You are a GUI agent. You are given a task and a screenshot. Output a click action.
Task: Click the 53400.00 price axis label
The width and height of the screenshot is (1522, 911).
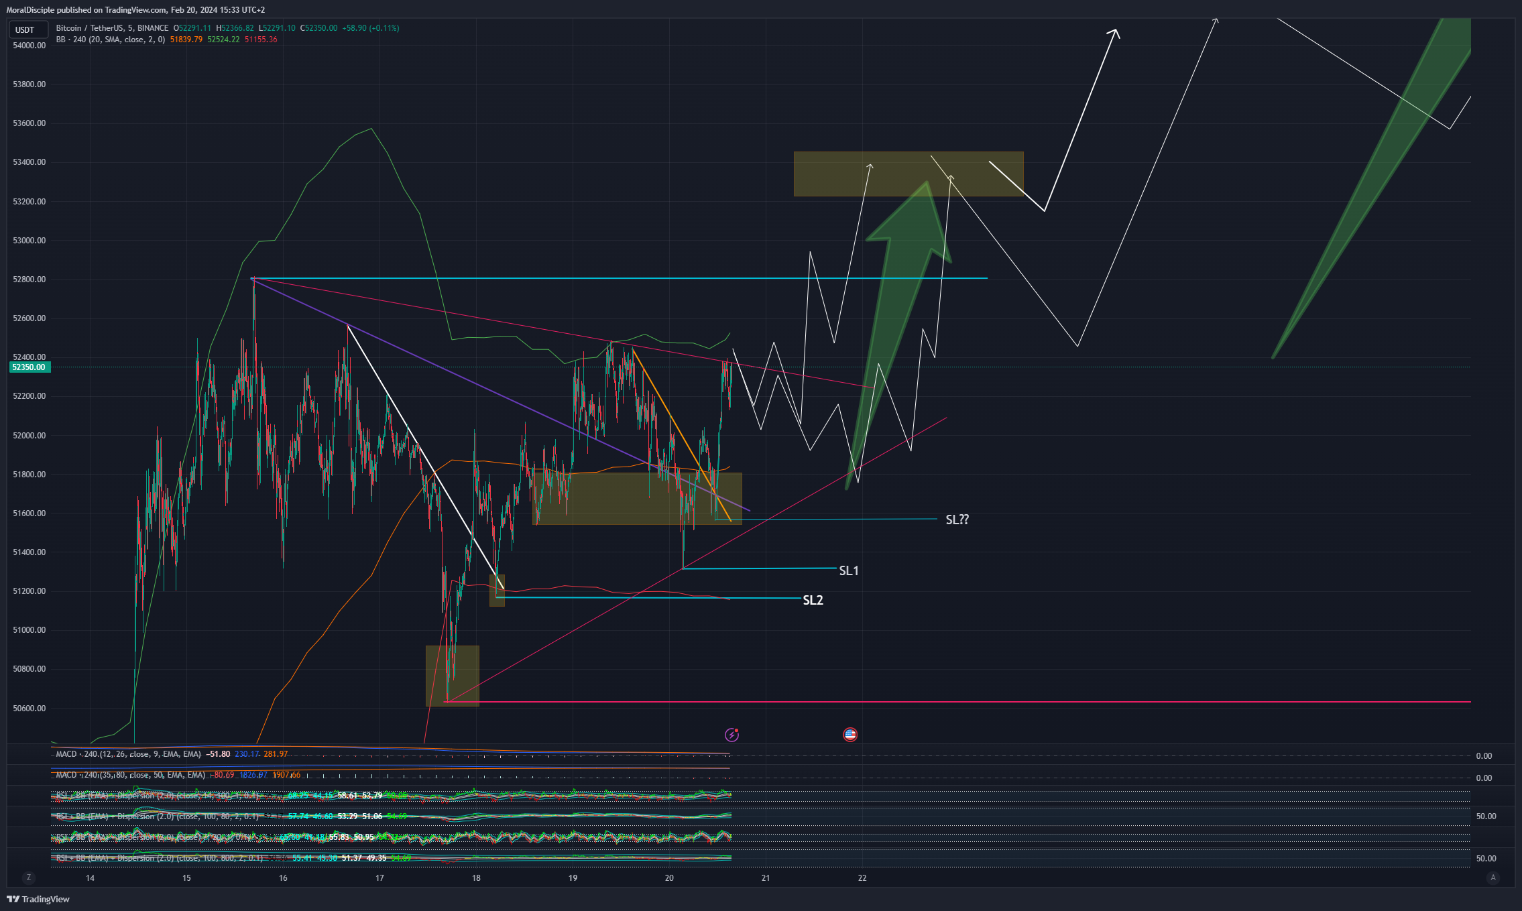click(x=30, y=162)
